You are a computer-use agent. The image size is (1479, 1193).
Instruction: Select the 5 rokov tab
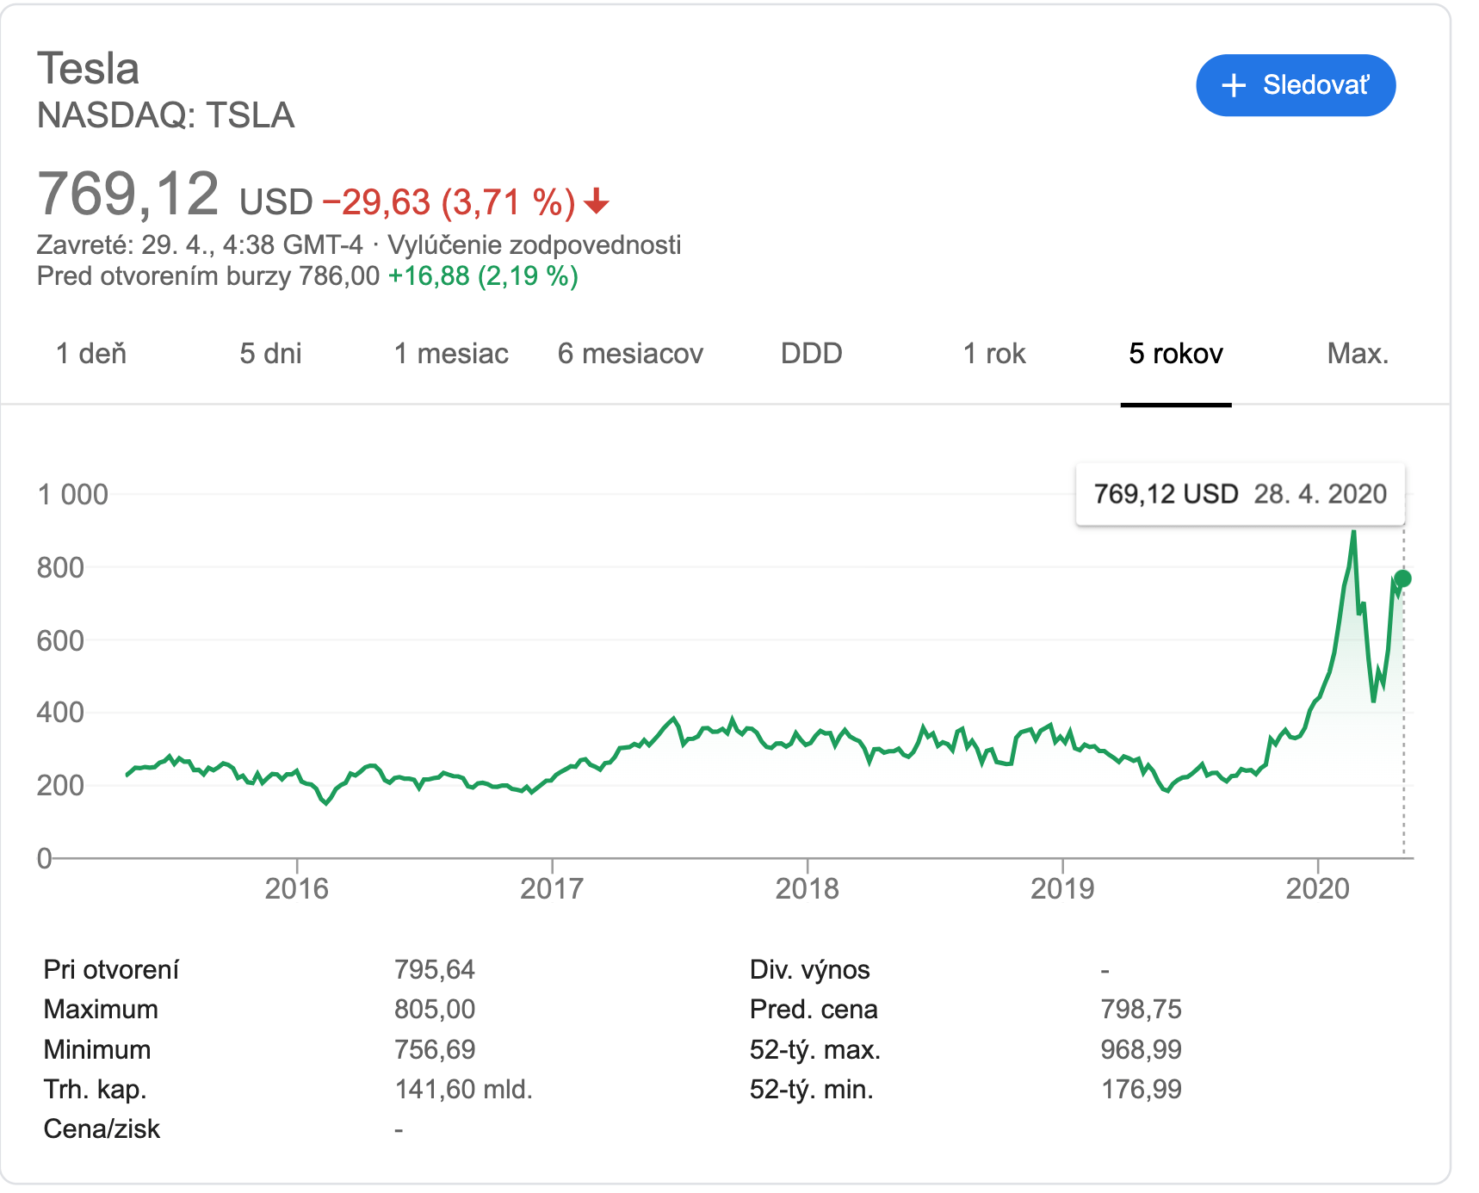1176,354
